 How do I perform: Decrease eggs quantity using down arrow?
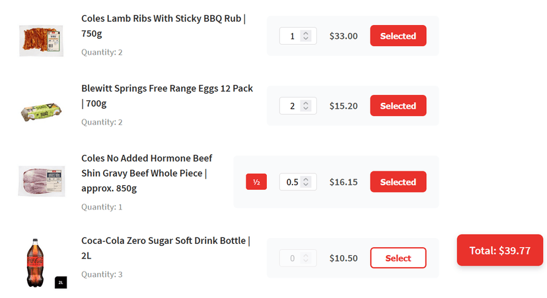pyautogui.click(x=306, y=109)
